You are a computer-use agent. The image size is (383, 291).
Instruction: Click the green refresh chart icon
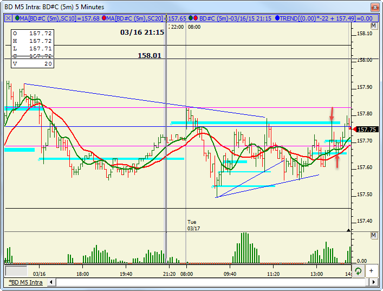click(358, 271)
